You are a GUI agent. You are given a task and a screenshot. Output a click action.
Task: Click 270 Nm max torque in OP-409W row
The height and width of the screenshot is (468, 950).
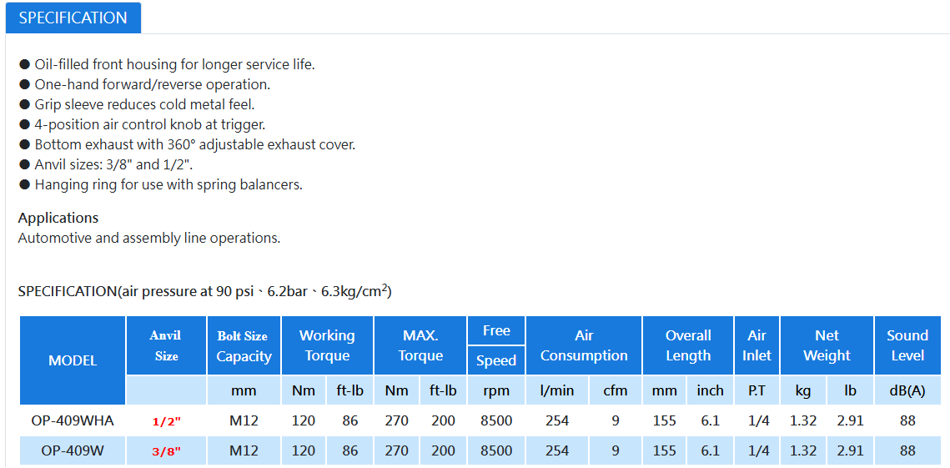tap(397, 451)
